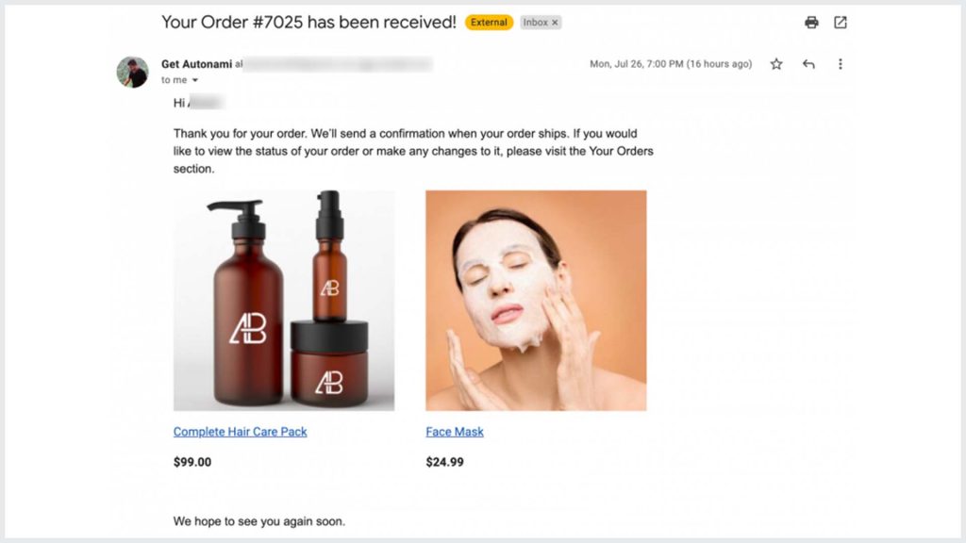Click the yellow External tag
Viewport: 966px width, 543px height.
point(489,23)
